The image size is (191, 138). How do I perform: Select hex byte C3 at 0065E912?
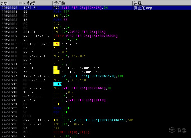(x=25, y=84)
